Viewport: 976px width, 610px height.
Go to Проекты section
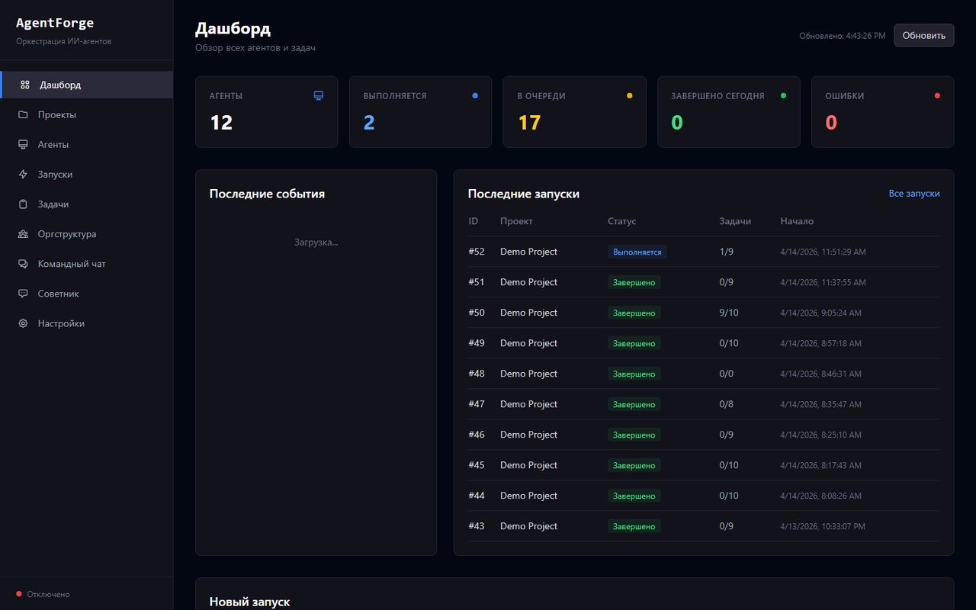point(86,114)
